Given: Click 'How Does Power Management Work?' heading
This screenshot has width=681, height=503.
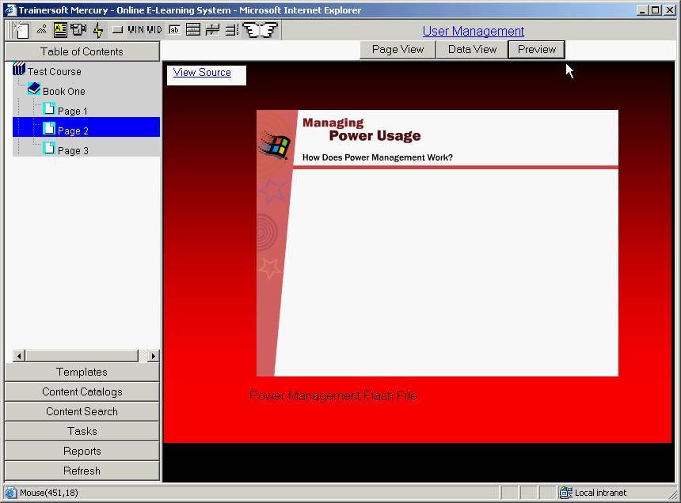Looking at the screenshot, I should (378, 157).
